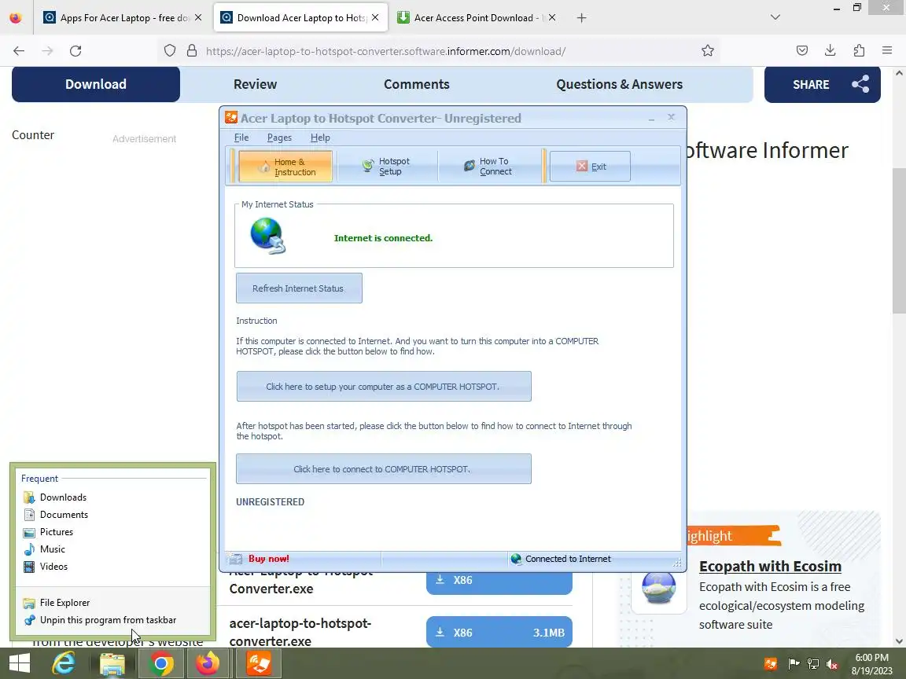Open the Comments tab on webpage
The image size is (906, 679).
417,84
